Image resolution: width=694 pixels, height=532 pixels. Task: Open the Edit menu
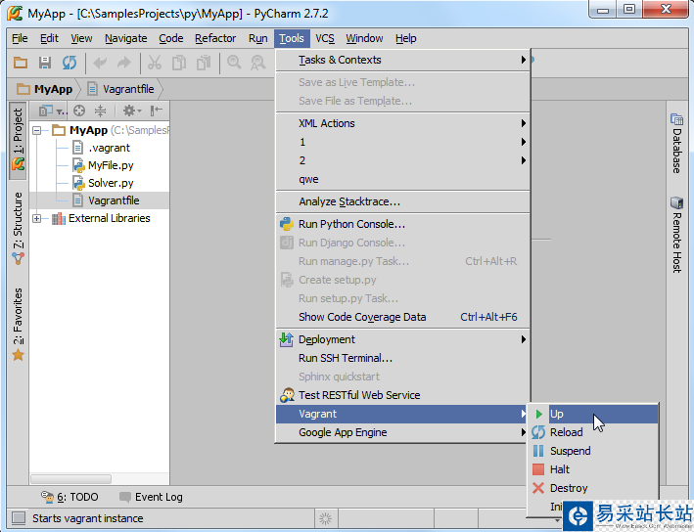[x=49, y=38]
